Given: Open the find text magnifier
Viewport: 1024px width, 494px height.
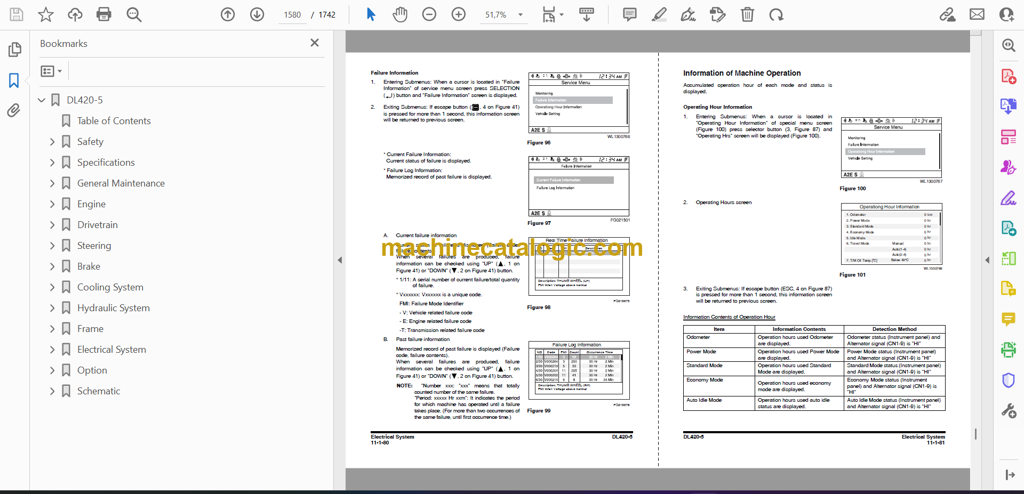Looking at the screenshot, I should [134, 14].
